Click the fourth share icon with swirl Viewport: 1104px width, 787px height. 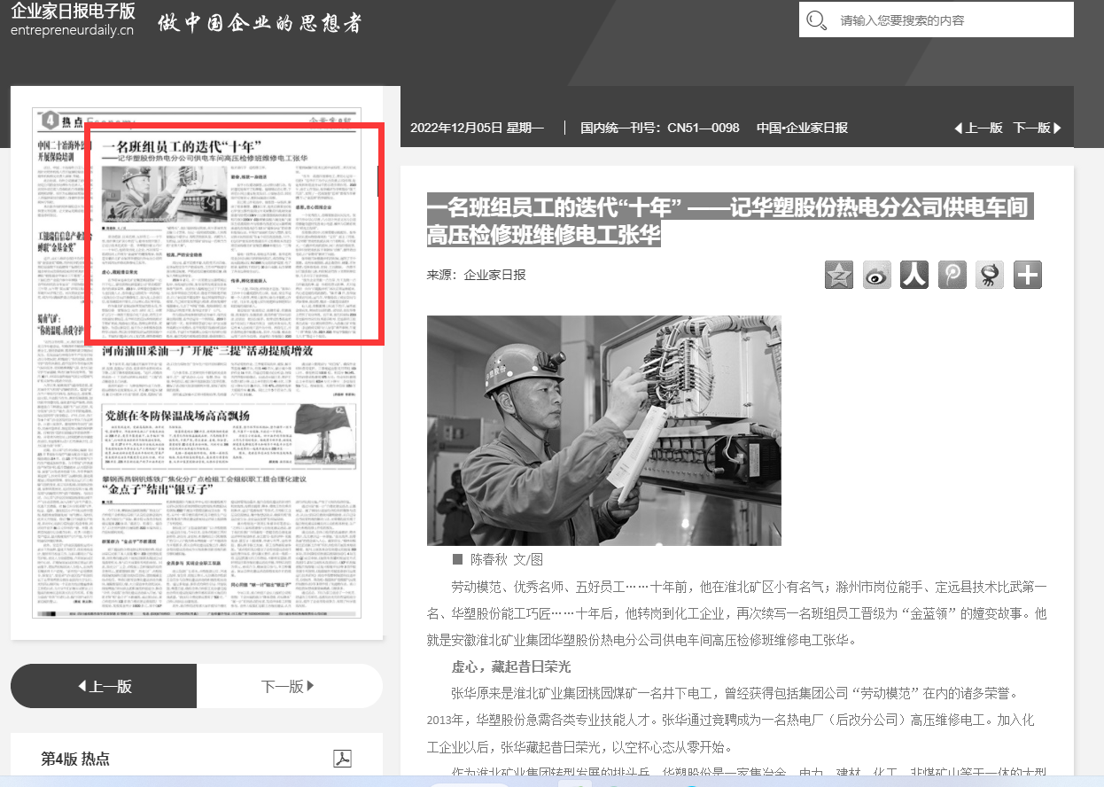pyautogui.click(x=952, y=275)
